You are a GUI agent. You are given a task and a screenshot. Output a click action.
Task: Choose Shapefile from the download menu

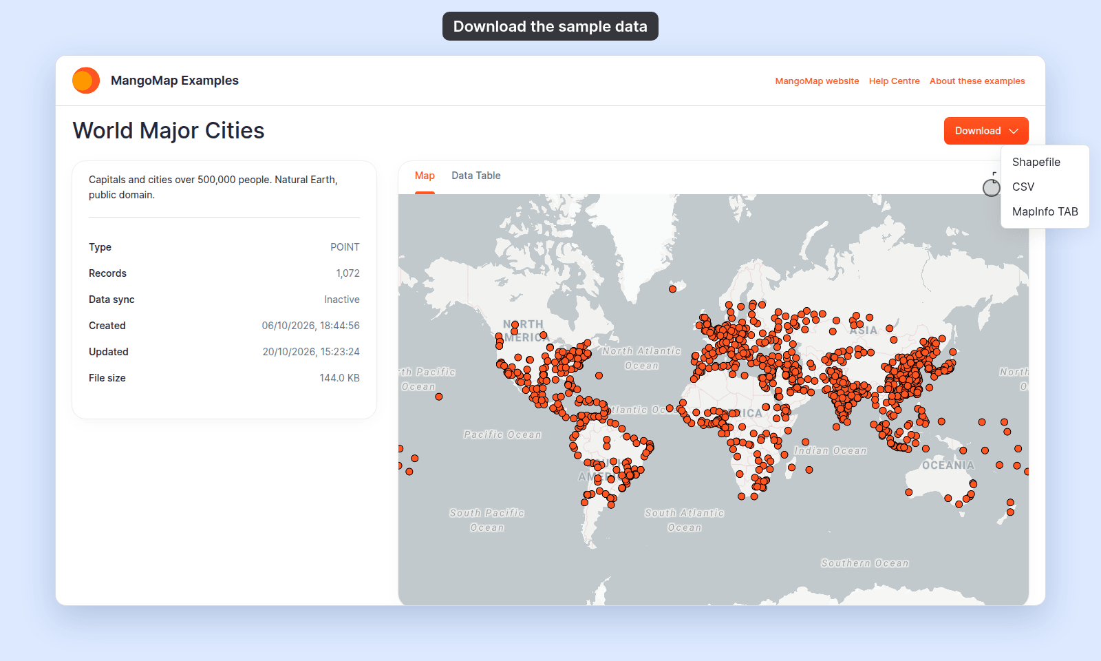(1036, 162)
